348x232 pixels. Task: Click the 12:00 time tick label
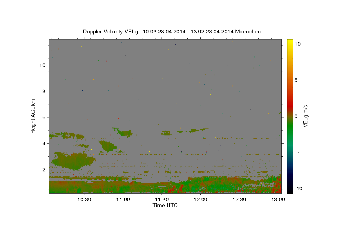click(200, 200)
